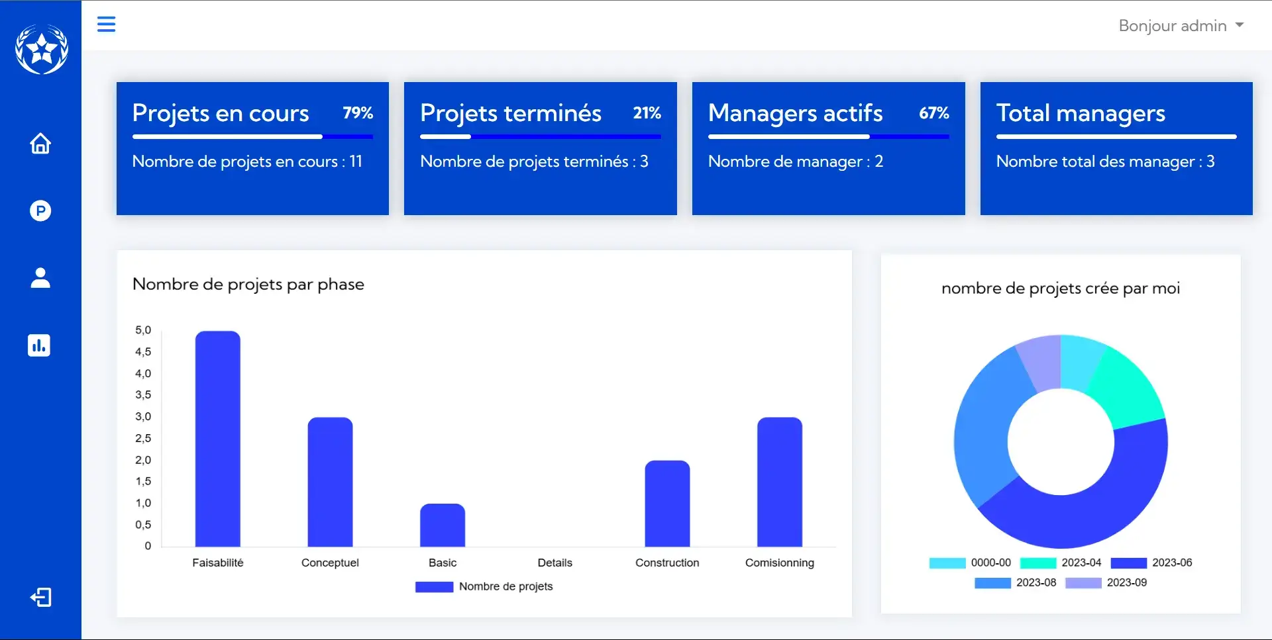Open the statistics chart sidebar icon
The image size is (1272, 640).
pos(39,345)
